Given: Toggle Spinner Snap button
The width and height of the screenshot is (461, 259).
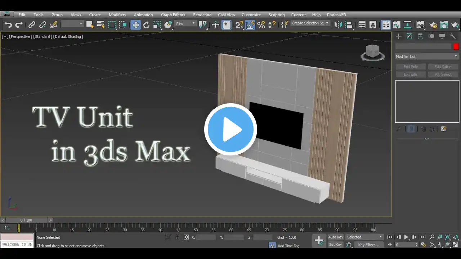Looking at the screenshot, I should (x=272, y=25).
